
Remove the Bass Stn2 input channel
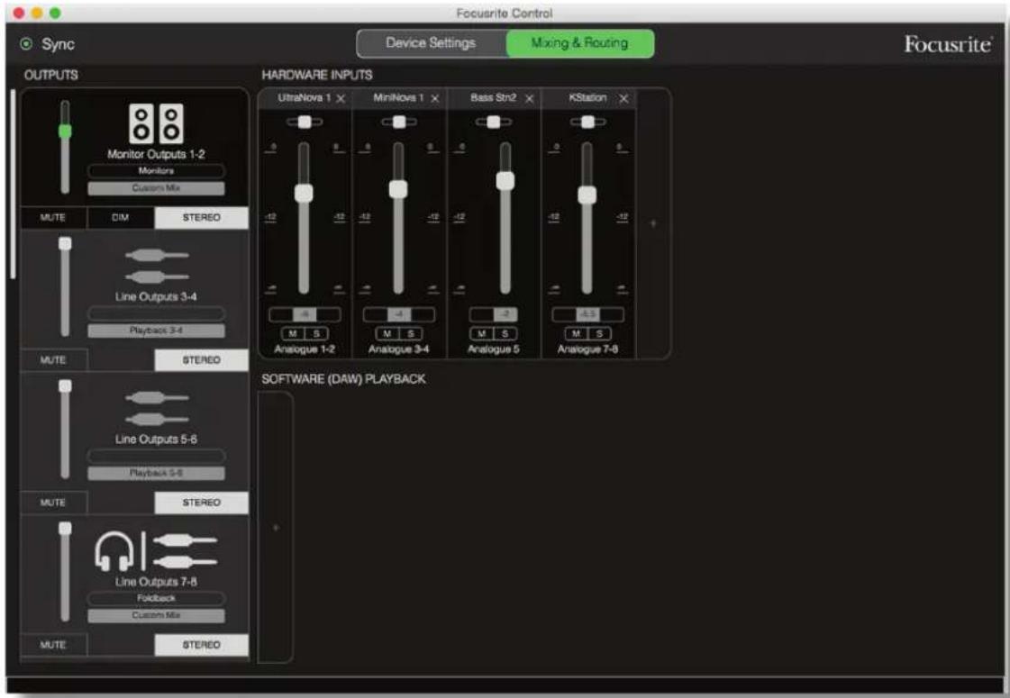[x=530, y=98]
